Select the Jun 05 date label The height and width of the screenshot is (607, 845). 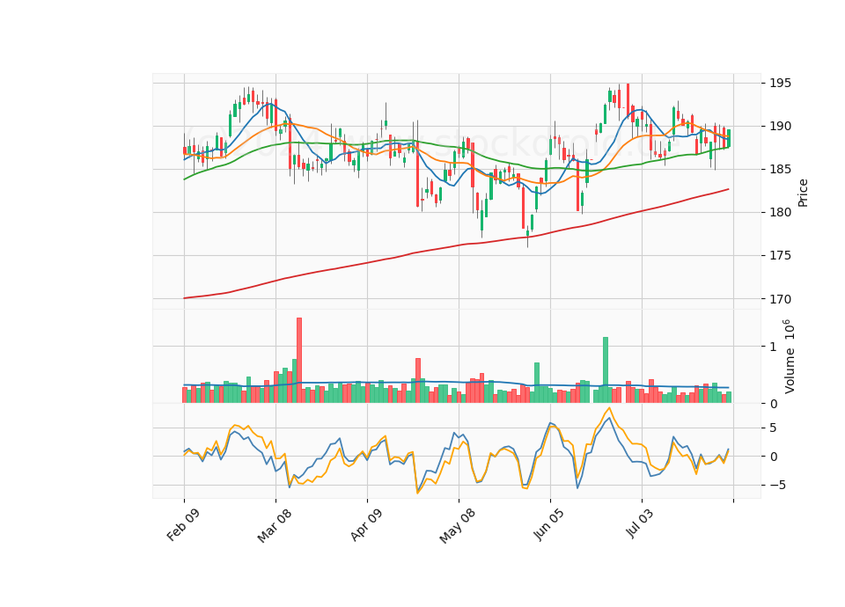549,524
